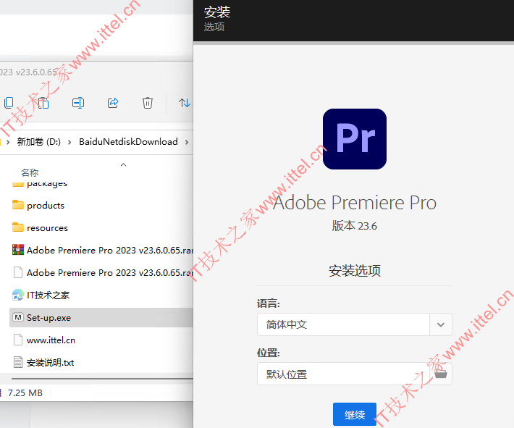Click the horizontal scrollbar in file list
This screenshot has width=514, height=428.
[102, 379]
